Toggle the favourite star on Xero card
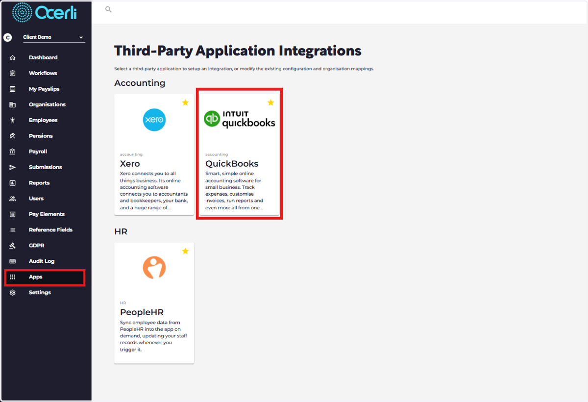 (x=185, y=102)
